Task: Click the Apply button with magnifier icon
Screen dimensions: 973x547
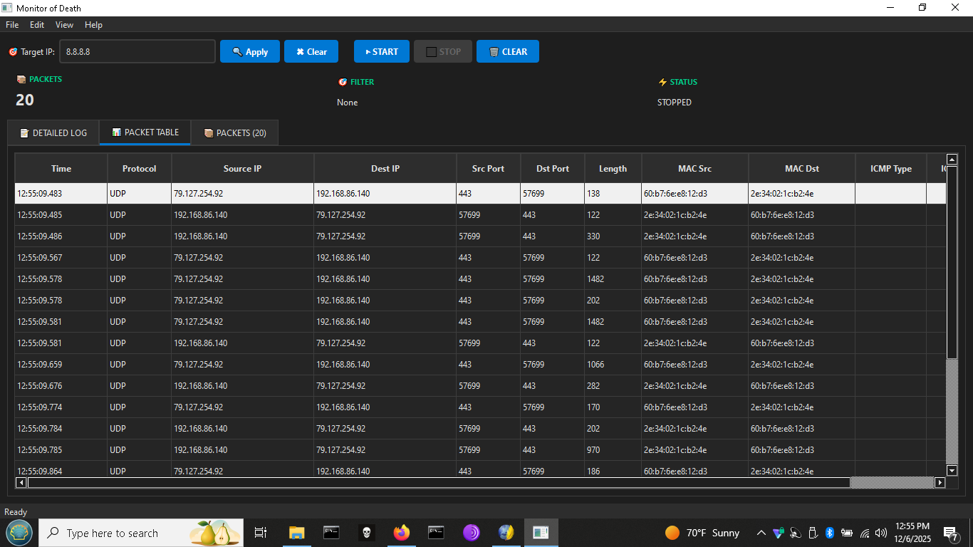Action: click(249, 51)
